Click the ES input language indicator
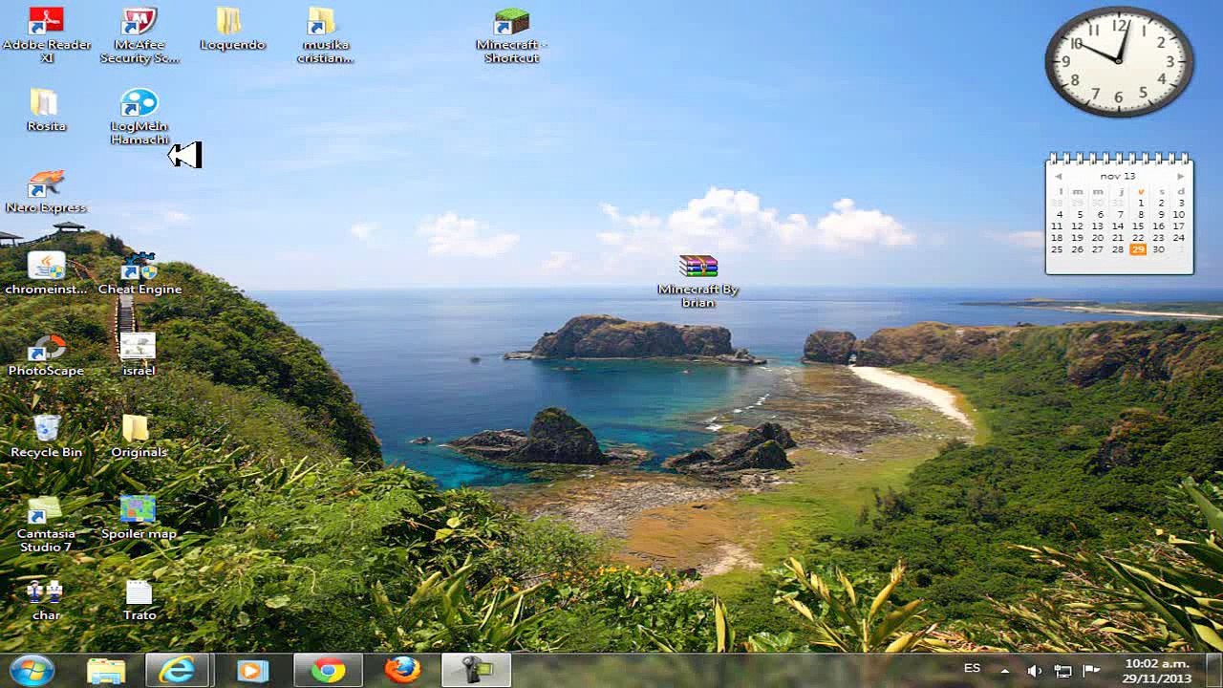 (972, 669)
